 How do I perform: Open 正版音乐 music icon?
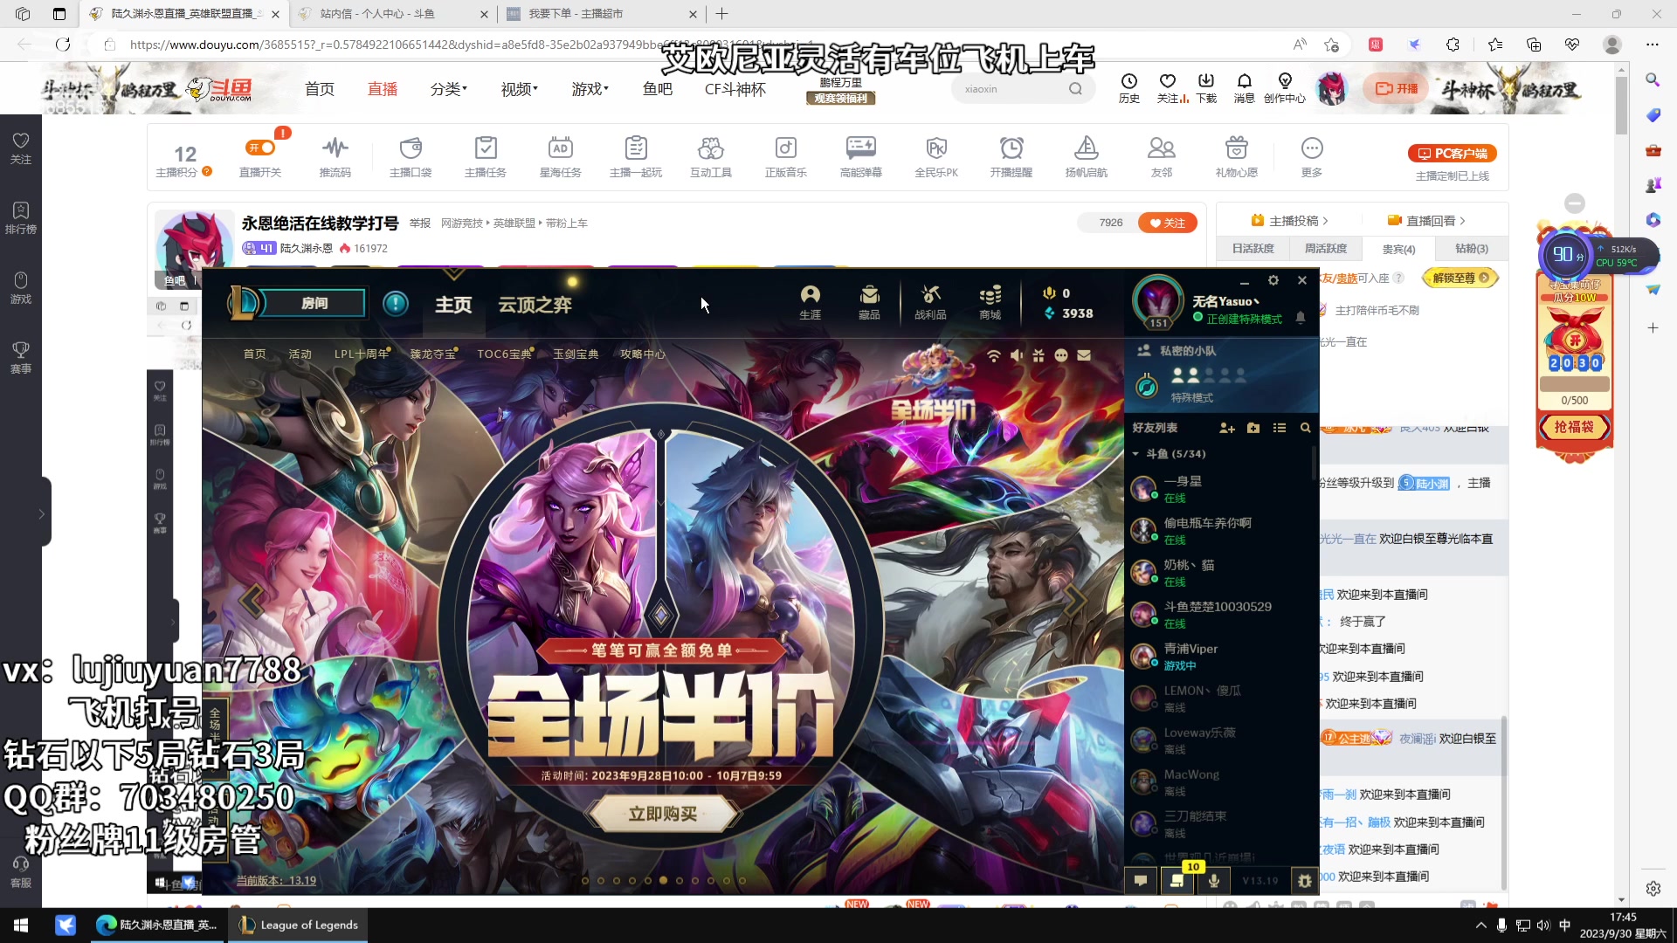tap(786, 157)
